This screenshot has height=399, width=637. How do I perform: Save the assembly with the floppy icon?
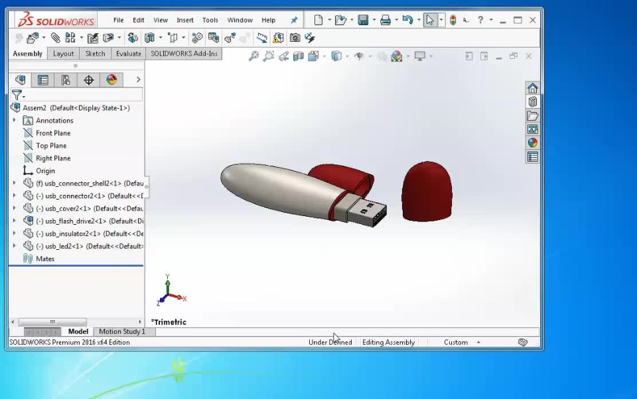[363, 20]
